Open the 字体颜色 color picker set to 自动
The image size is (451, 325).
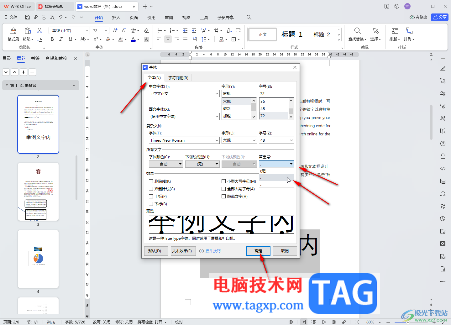click(166, 164)
